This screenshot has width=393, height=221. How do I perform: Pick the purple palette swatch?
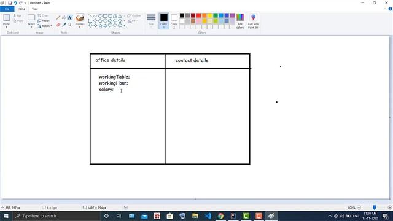pyautogui.click(x=232, y=15)
